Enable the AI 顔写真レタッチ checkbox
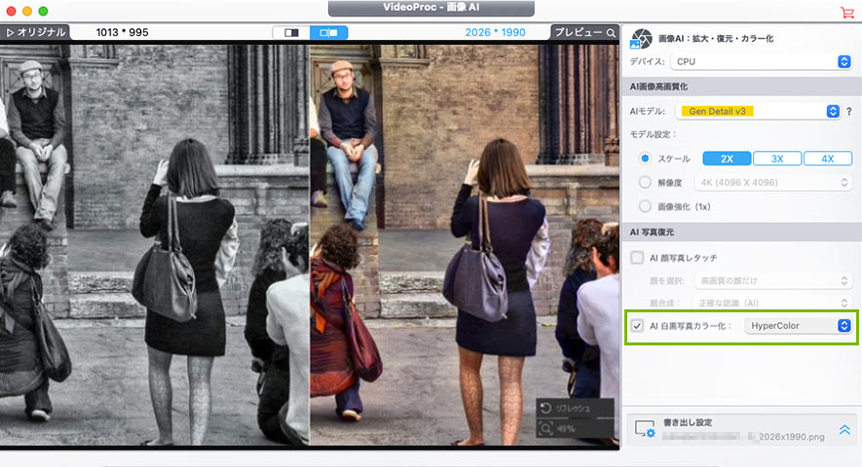The height and width of the screenshot is (467, 862). click(637, 257)
